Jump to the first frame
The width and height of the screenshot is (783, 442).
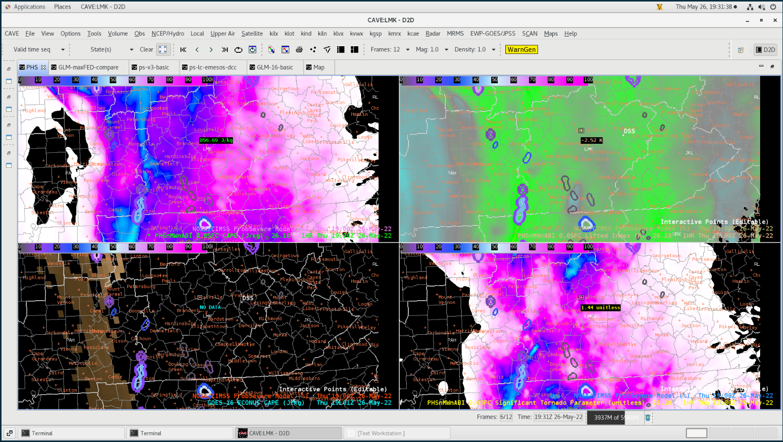point(183,50)
